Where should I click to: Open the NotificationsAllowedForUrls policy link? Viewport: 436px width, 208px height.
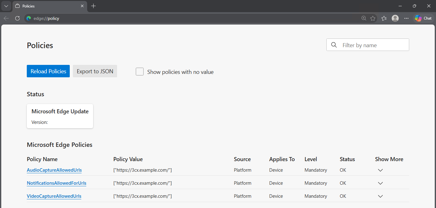point(56,183)
